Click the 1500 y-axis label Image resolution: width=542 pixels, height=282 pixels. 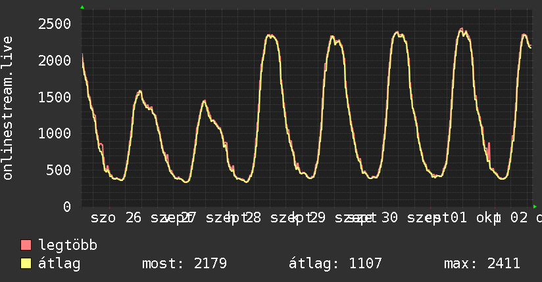coord(55,97)
